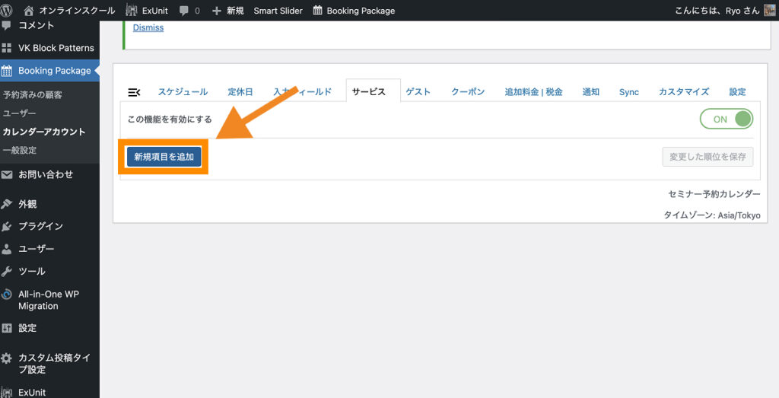The width and height of the screenshot is (779, 398).
Task: Toggle the ON switch for this feature
Action: click(726, 119)
